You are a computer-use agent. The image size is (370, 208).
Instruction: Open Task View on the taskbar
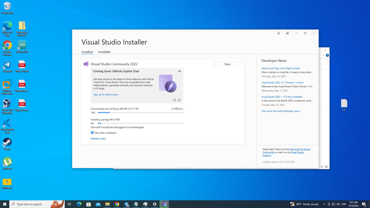coord(69,204)
